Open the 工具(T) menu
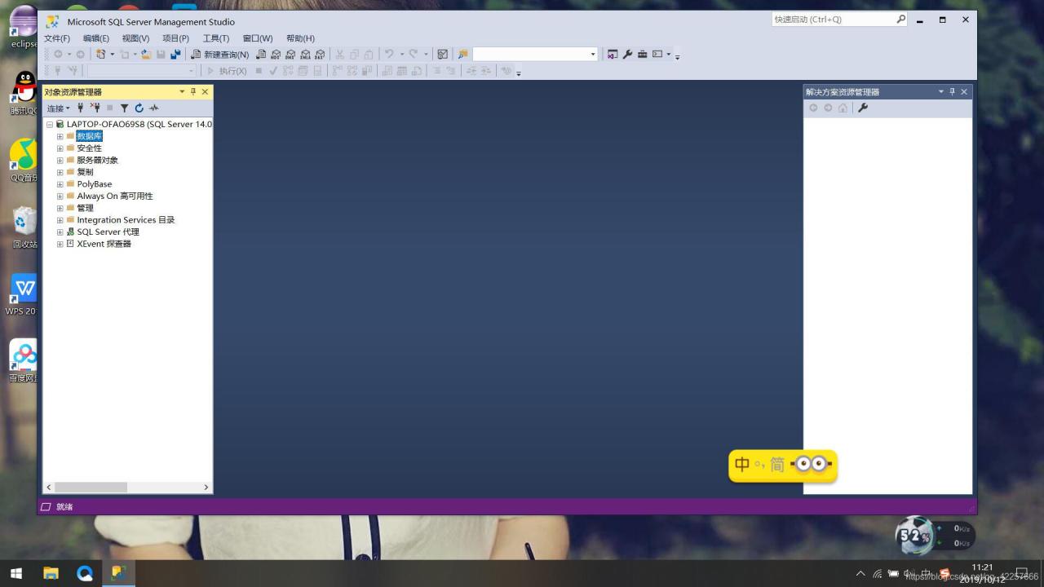The height and width of the screenshot is (587, 1044). pyautogui.click(x=216, y=38)
